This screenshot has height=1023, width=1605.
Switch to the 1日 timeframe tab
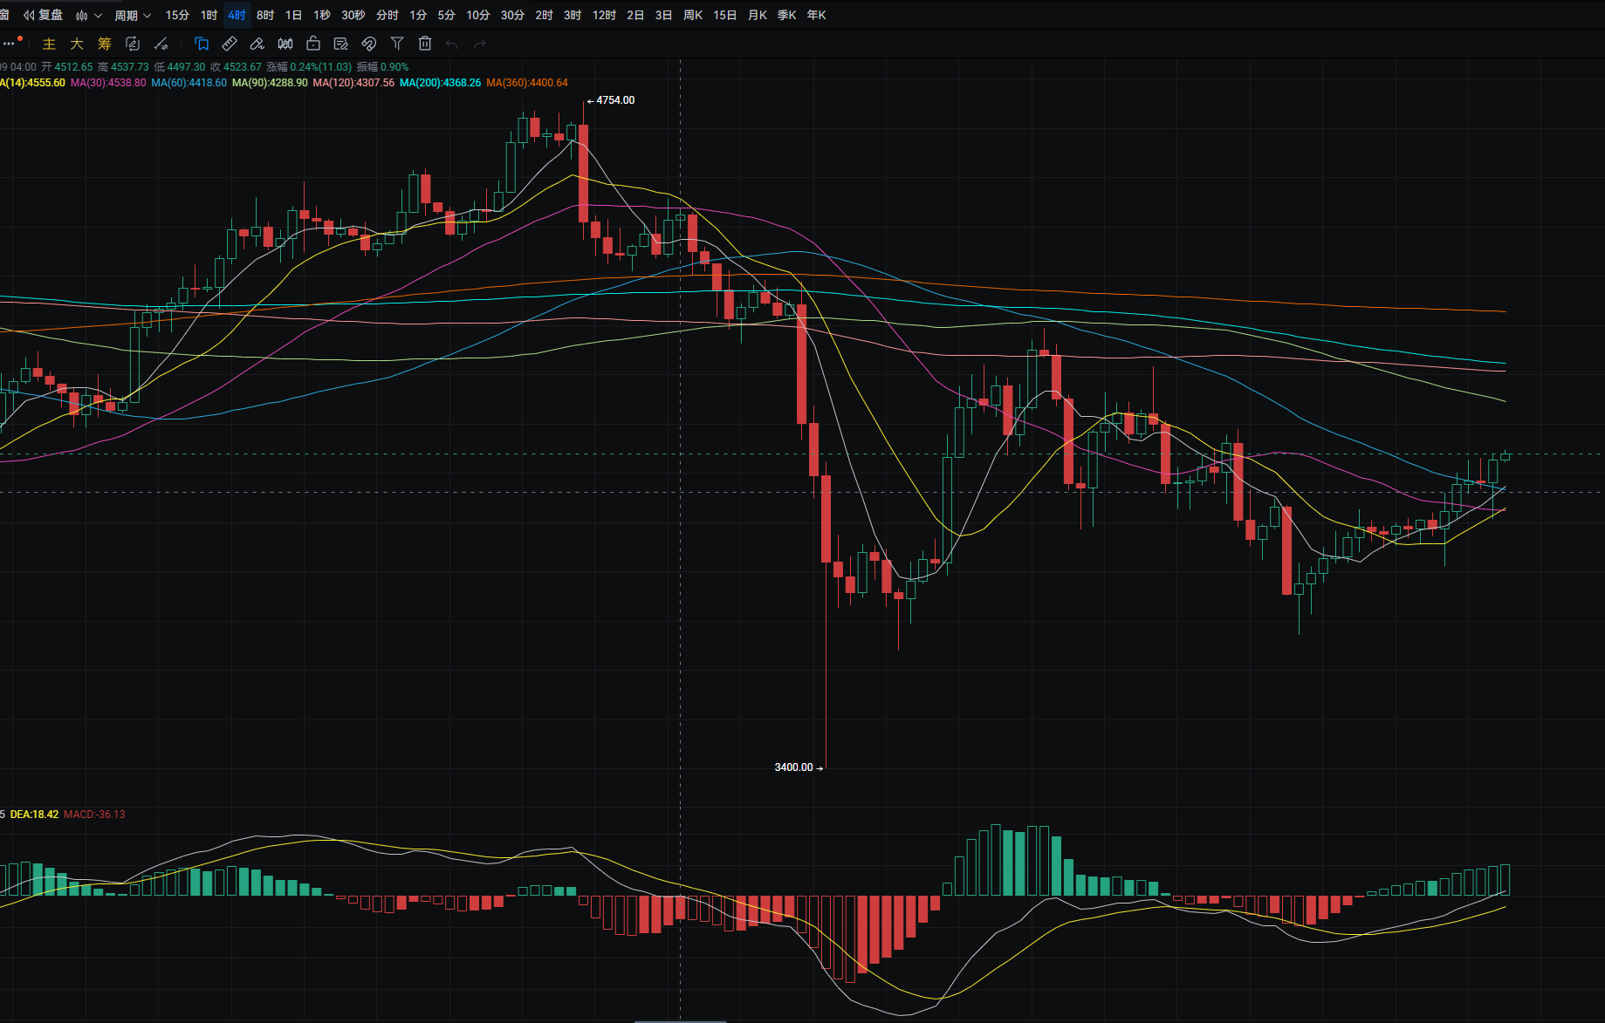pyautogui.click(x=293, y=15)
